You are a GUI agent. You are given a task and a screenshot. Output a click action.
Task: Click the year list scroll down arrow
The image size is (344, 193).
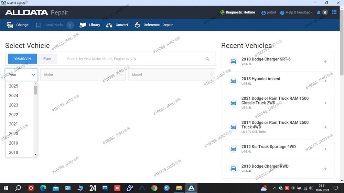(x=35, y=155)
